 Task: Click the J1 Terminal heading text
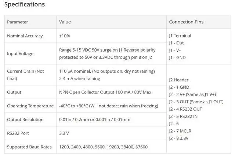click(180, 36)
